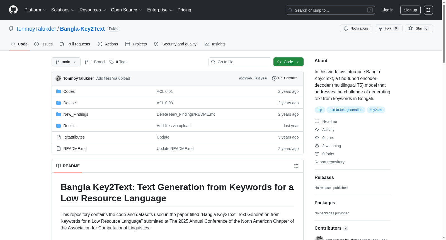Click the Contributors heading link
This screenshot has height=240, width=446.
tap(331, 228)
